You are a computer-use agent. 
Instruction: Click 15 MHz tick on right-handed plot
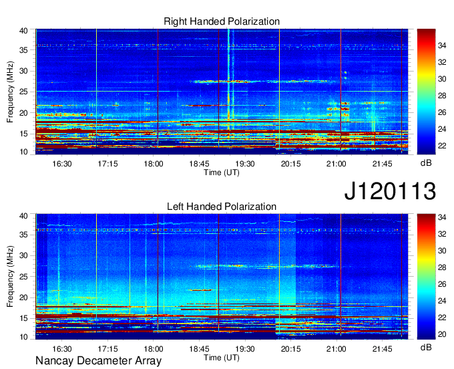coord(23,134)
